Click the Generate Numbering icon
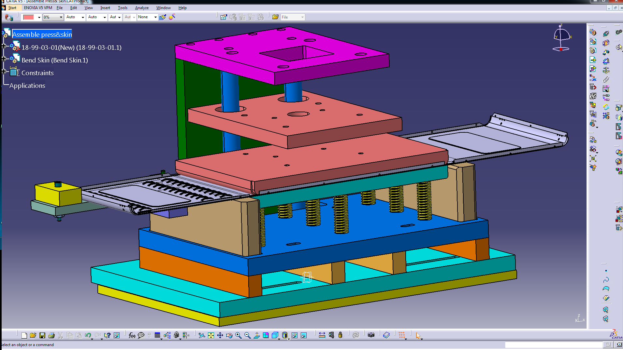This screenshot has width=623, height=350. pos(593,96)
